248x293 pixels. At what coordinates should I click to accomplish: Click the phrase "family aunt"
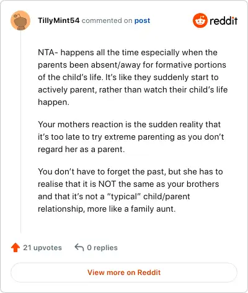[x=153, y=209]
